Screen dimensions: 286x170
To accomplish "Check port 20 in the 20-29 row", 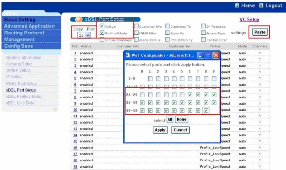I will click(x=142, y=95).
